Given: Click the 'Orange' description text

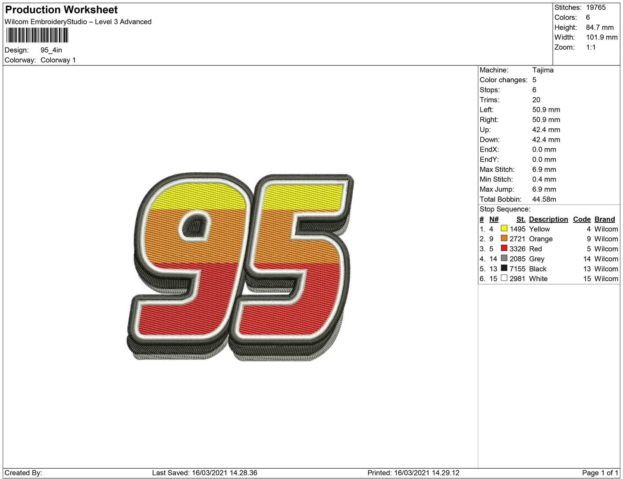Looking at the screenshot, I should pos(541,239).
